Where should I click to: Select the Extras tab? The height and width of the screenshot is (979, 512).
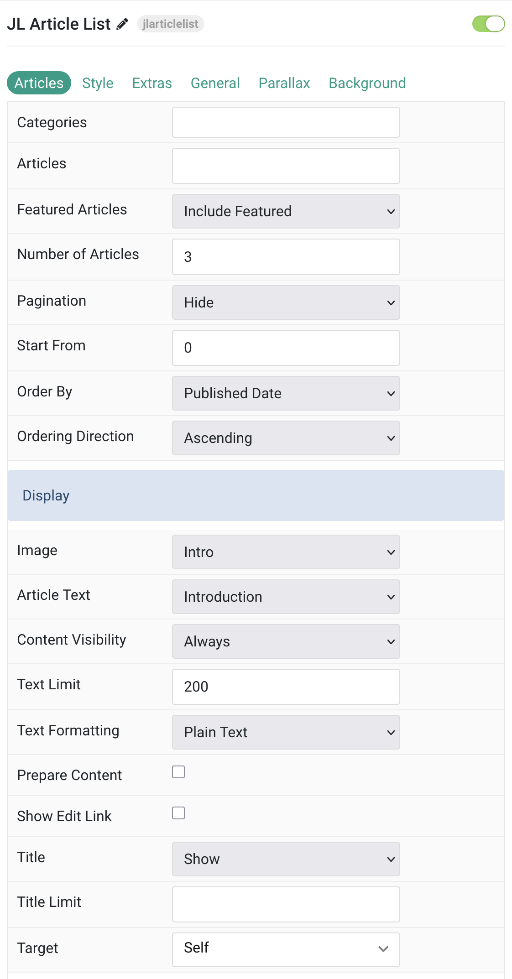(152, 83)
